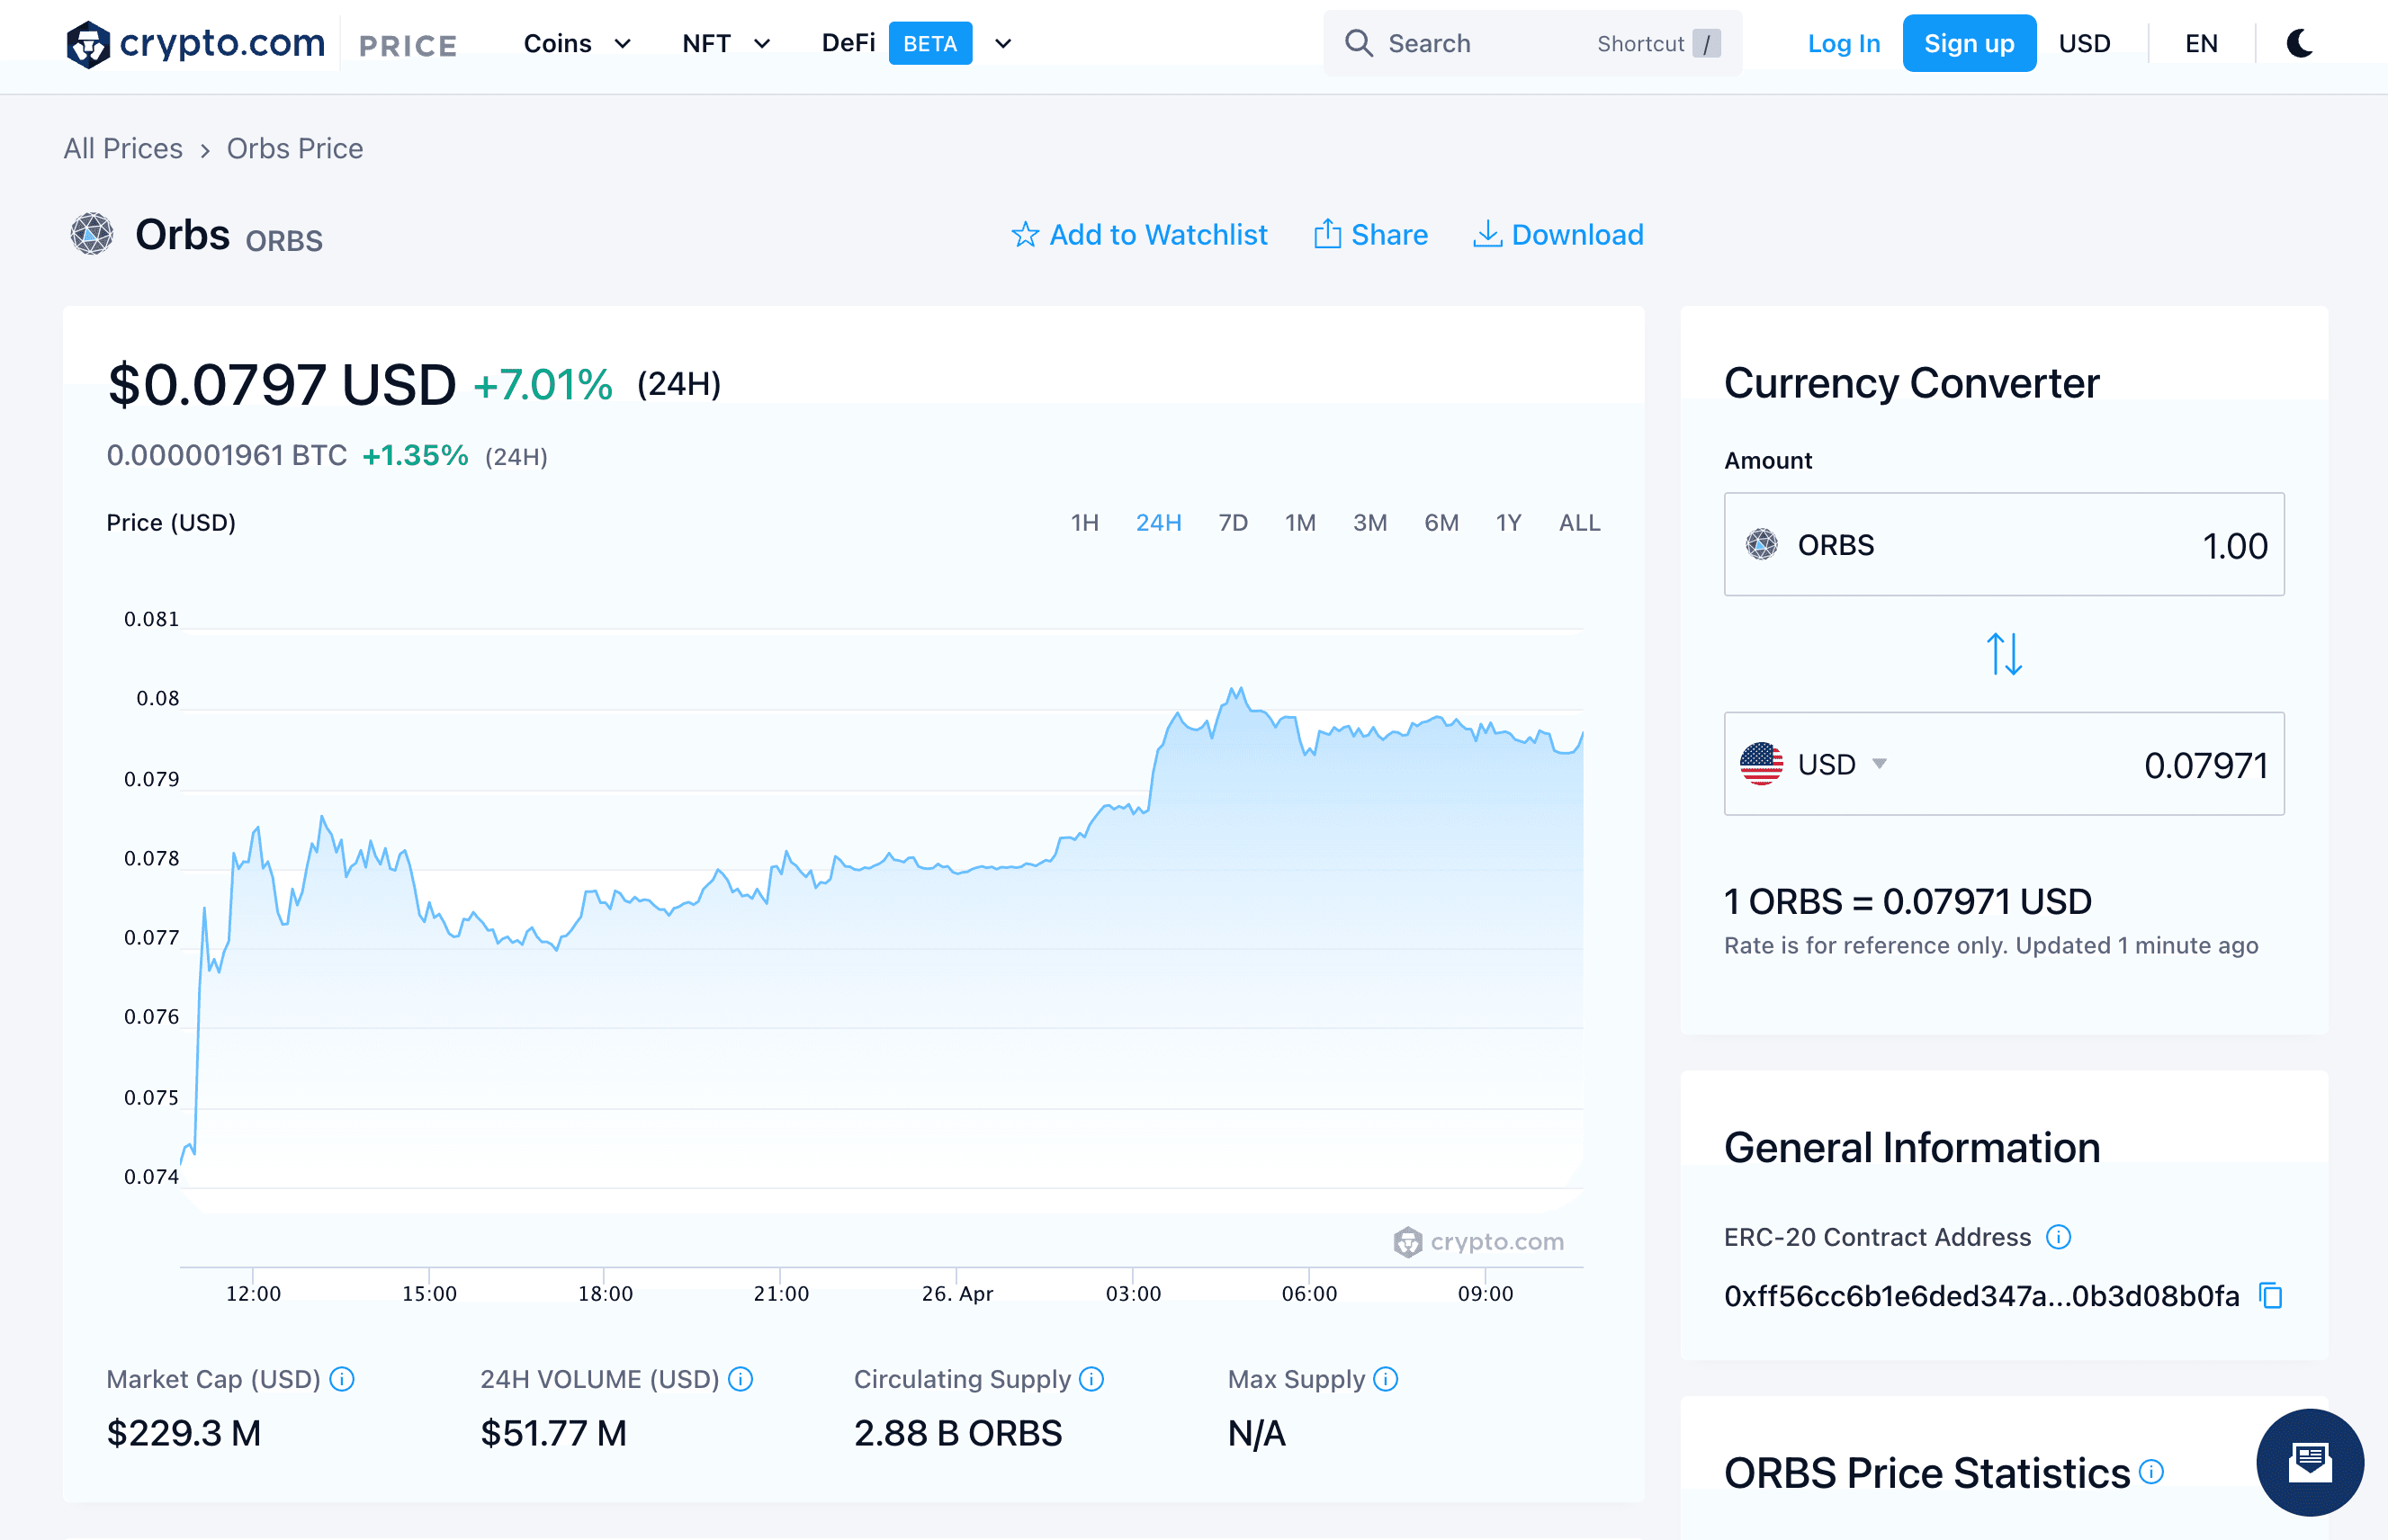Click the '2.88 B ORBS' supply value

957,1433
